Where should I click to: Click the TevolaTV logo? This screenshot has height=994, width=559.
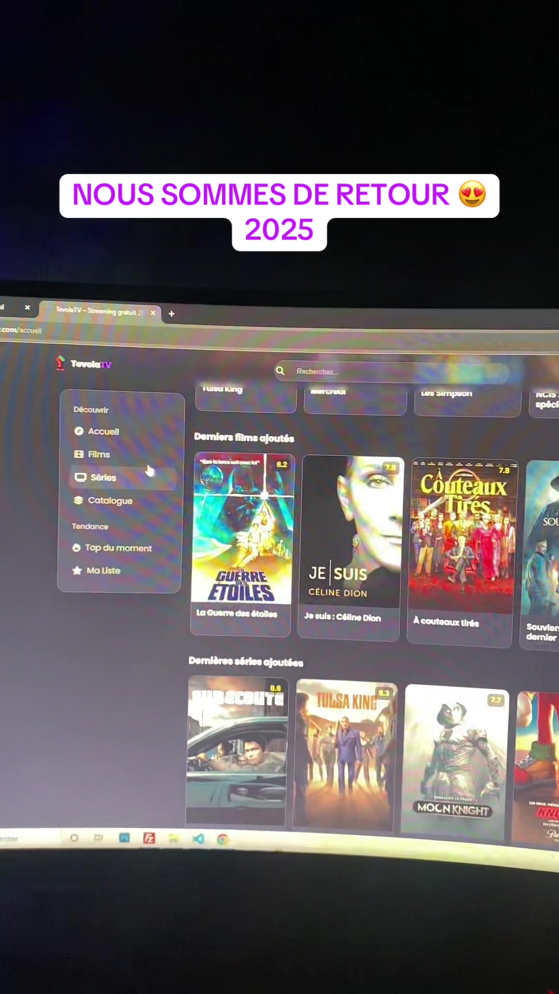pos(83,363)
